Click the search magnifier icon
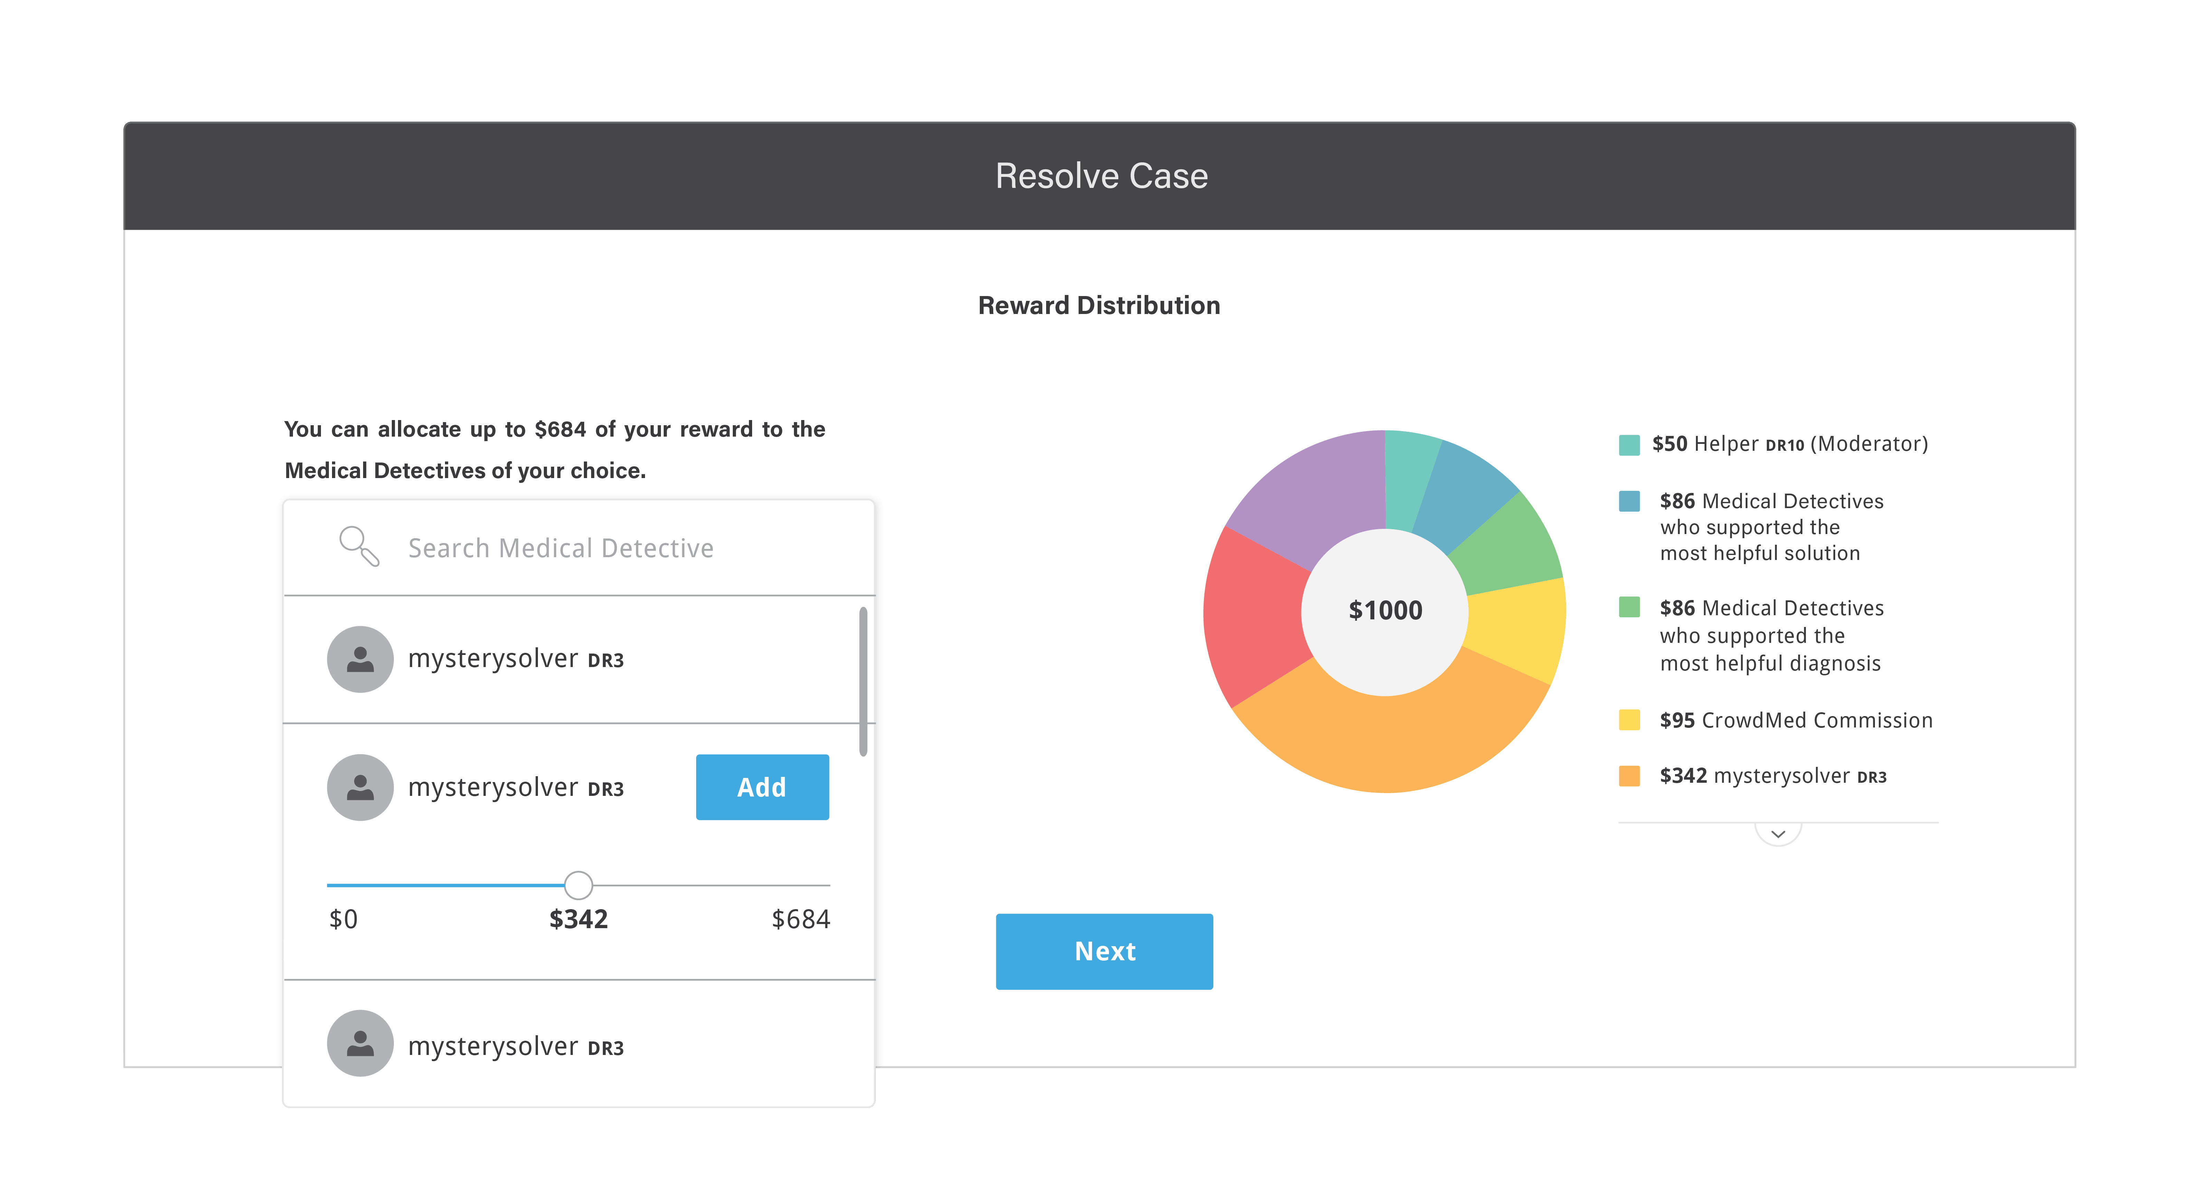Viewport: 2199px width, 1190px height. 359,546
